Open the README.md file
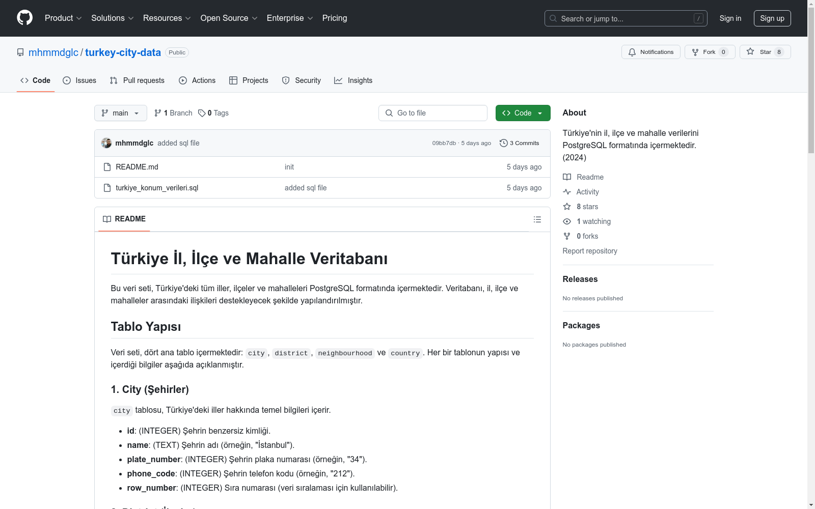 click(137, 167)
